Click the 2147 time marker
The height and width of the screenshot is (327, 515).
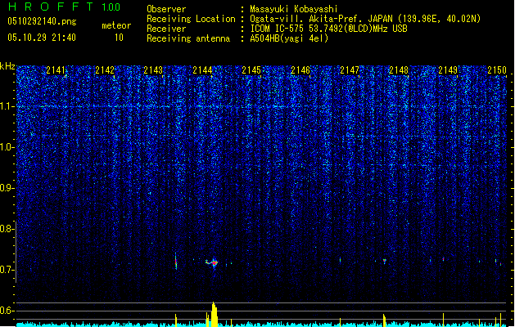click(350, 69)
